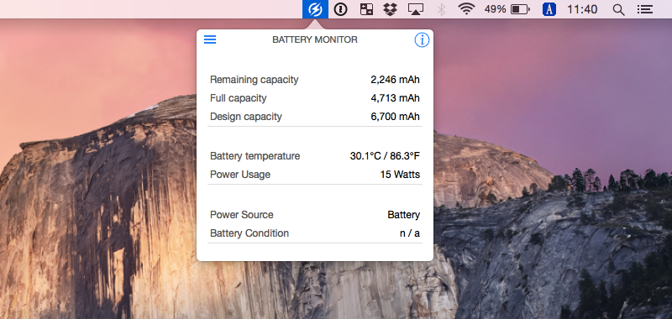Click the value 6,700 mAh

click(x=395, y=117)
